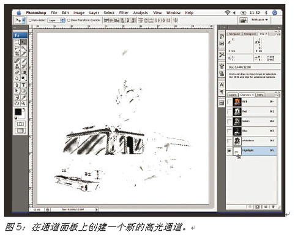This screenshot has width=306, height=235.
Task: Pick the Zoom magnifier tool
Action: pyautogui.click(x=23, y=103)
